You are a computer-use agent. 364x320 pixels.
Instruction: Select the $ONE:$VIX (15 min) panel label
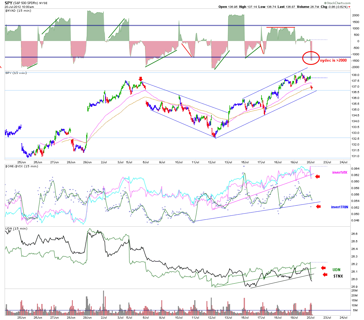22,166
